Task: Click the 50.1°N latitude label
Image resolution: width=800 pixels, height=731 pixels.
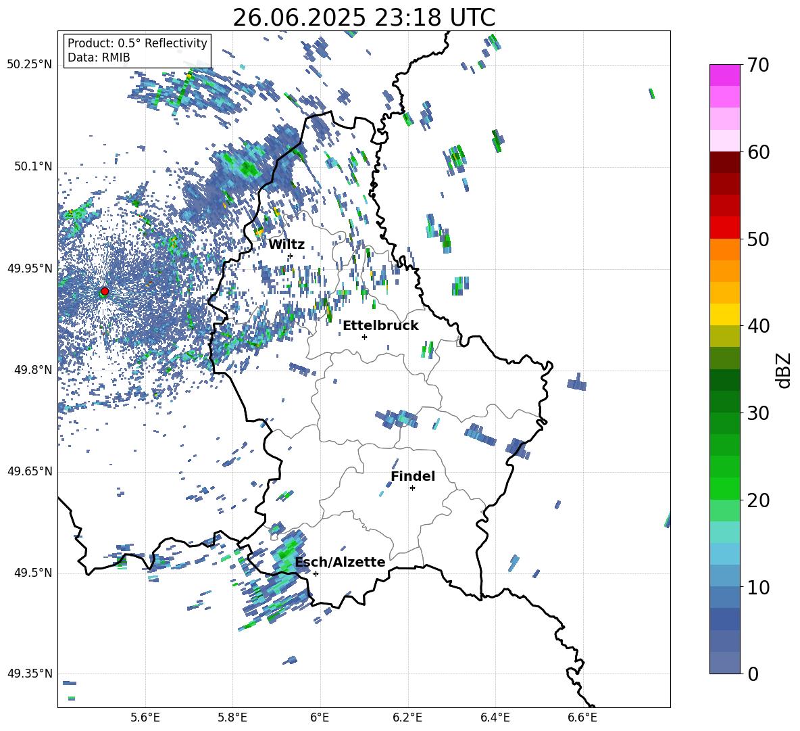Action: 32,166
